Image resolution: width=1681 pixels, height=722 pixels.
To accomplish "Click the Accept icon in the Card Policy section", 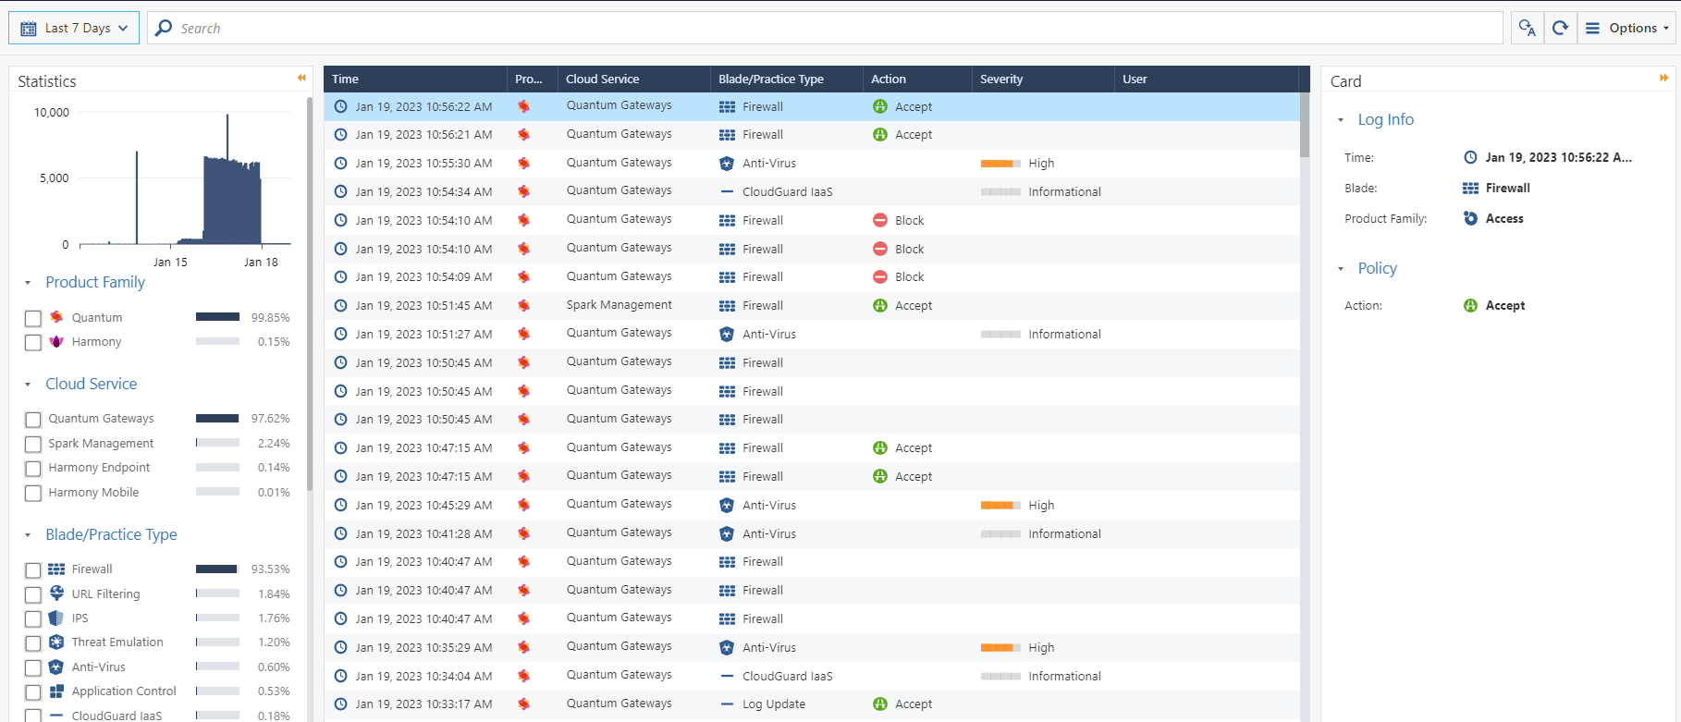I will pyautogui.click(x=1470, y=305).
